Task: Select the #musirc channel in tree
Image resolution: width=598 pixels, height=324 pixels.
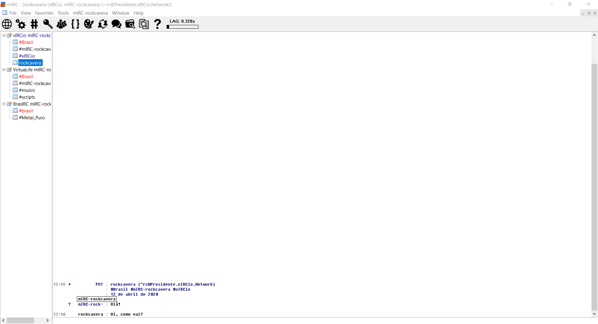Action: [x=27, y=90]
